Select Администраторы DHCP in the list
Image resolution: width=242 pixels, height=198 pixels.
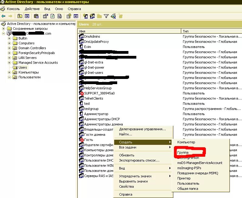(102, 119)
